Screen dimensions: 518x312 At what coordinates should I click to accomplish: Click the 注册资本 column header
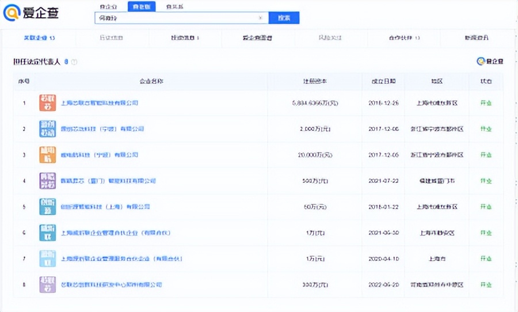[x=315, y=81]
